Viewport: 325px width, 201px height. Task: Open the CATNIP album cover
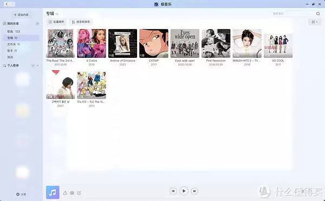click(154, 43)
